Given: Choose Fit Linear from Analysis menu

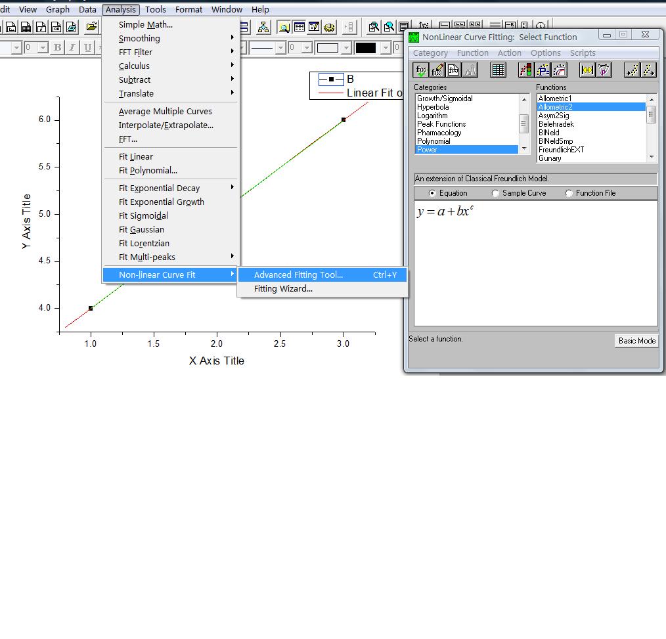Looking at the screenshot, I should click(x=171, y=156).
